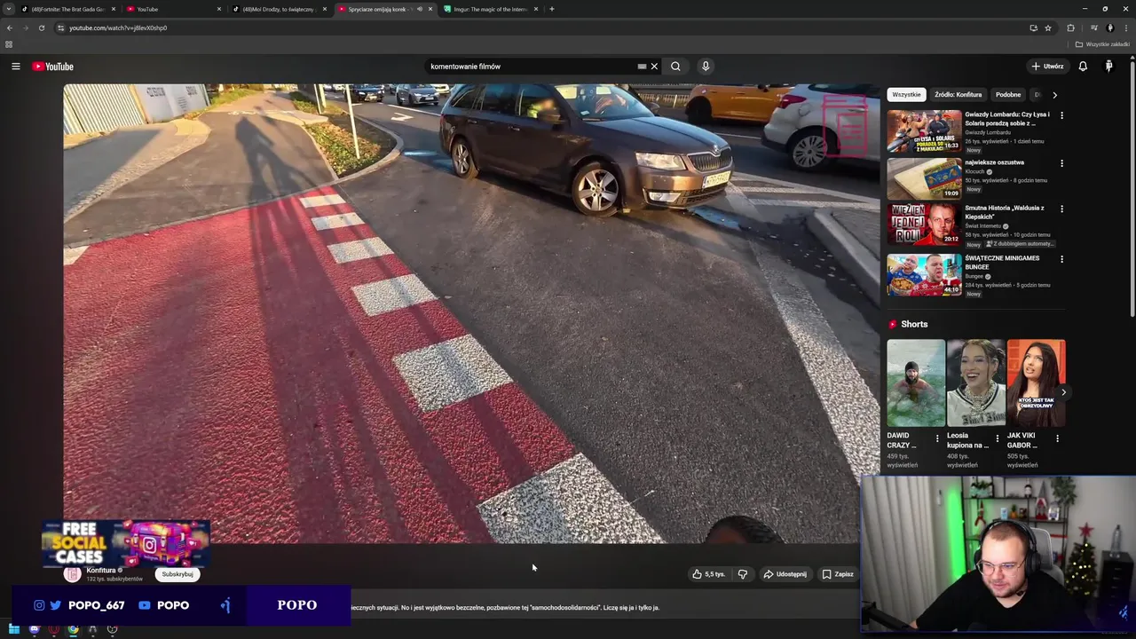
Task: Clear the search query with X
Action: 654,67
